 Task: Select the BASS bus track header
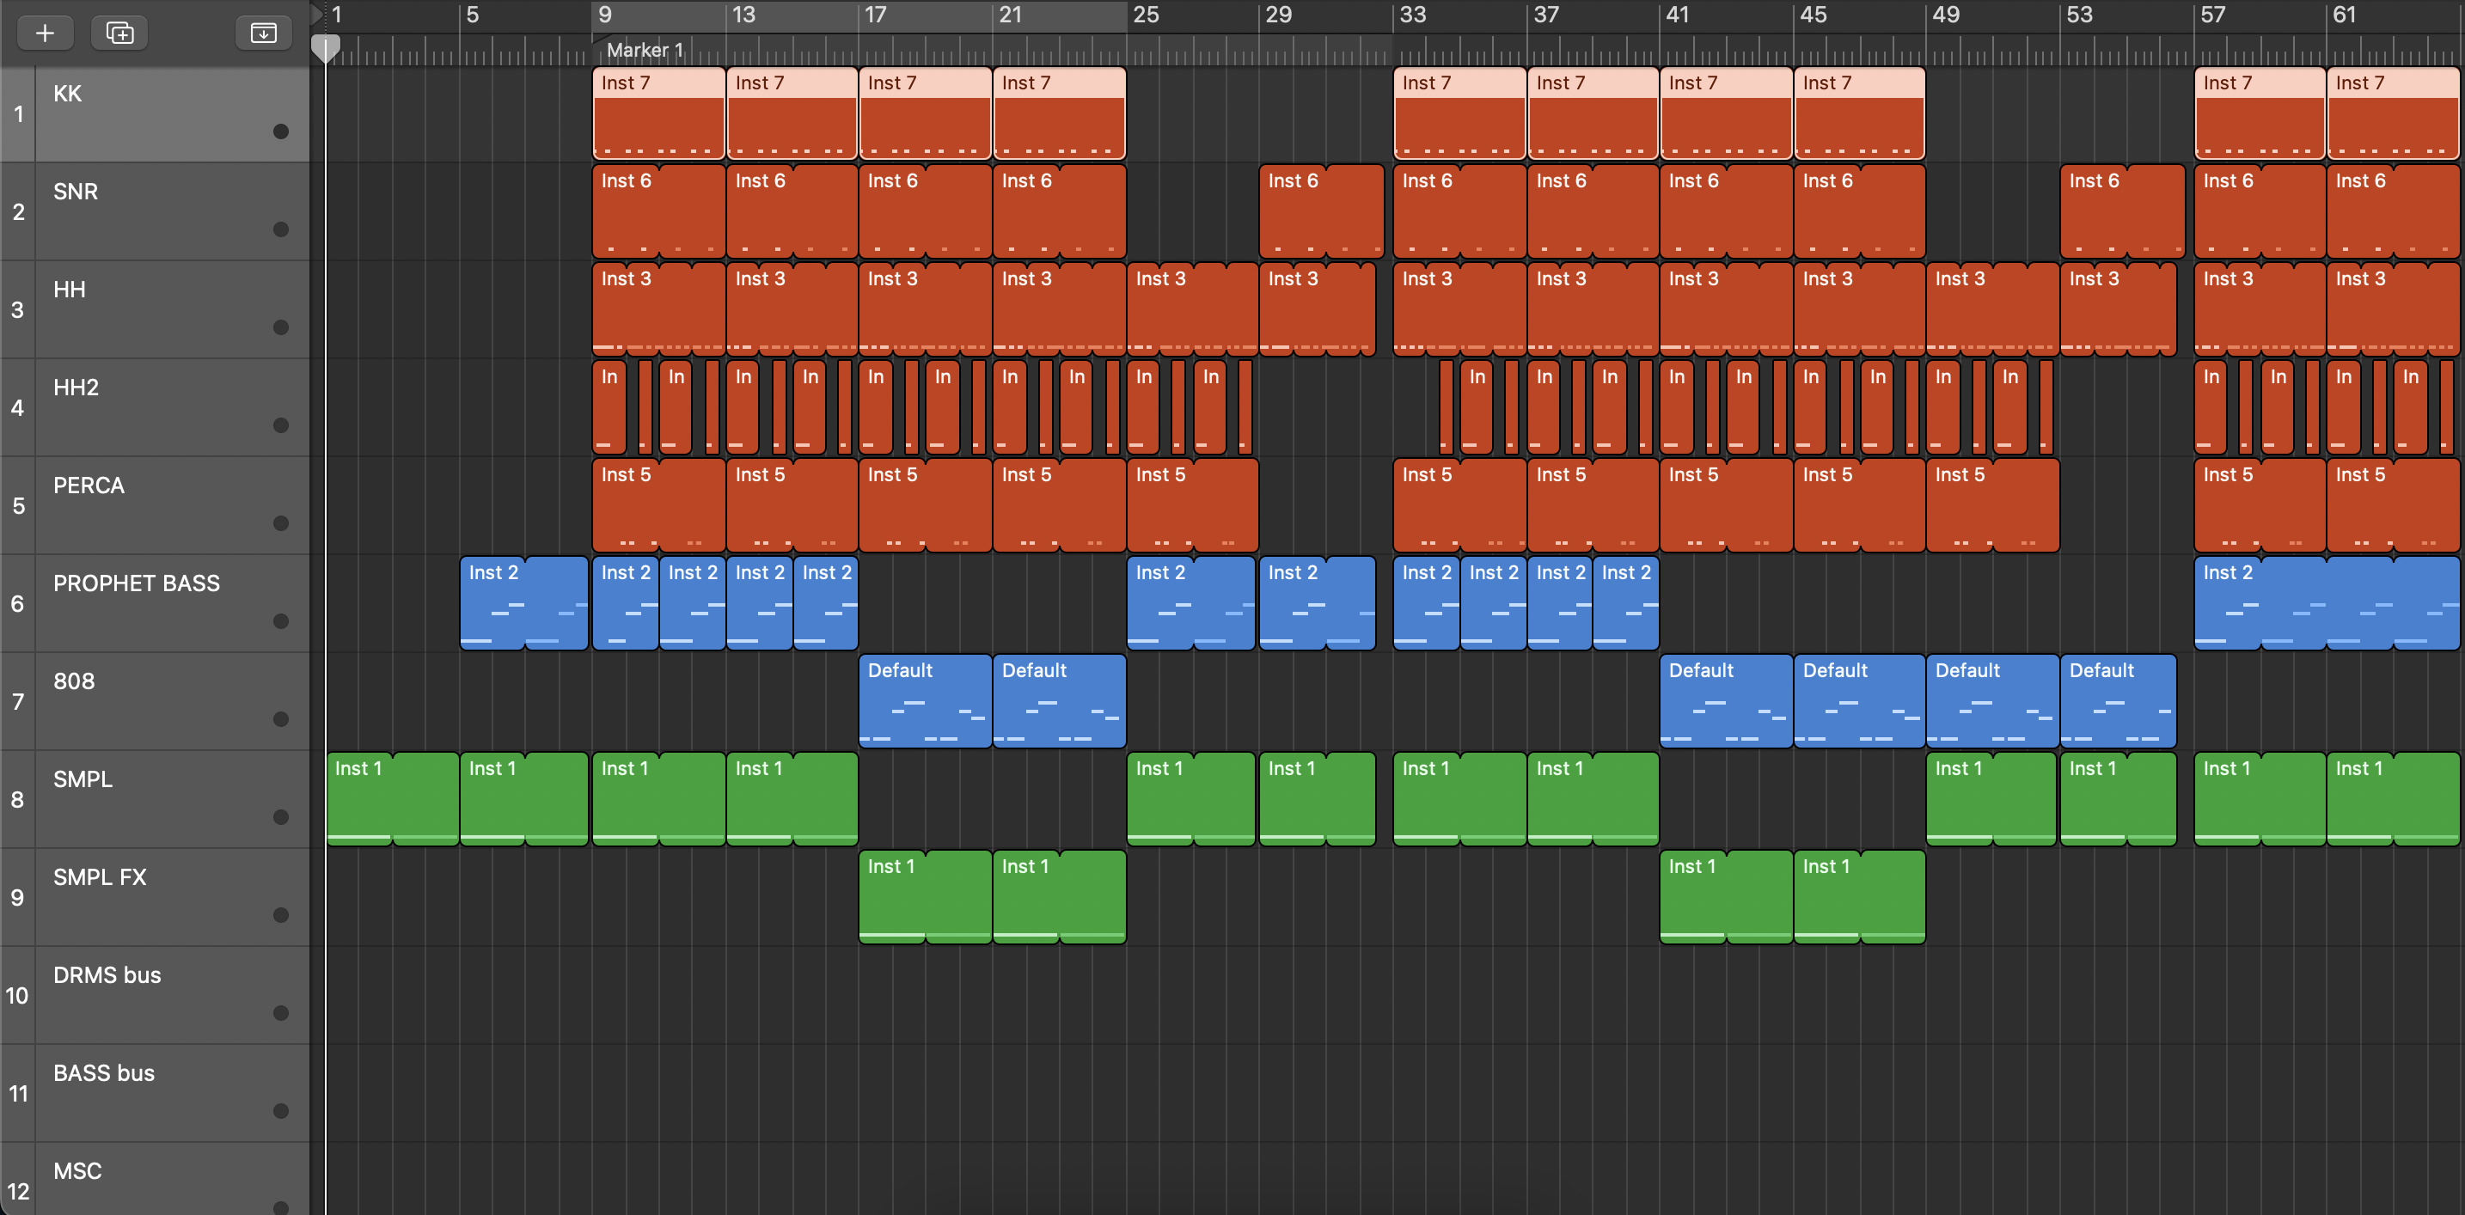click(104, 1073)
